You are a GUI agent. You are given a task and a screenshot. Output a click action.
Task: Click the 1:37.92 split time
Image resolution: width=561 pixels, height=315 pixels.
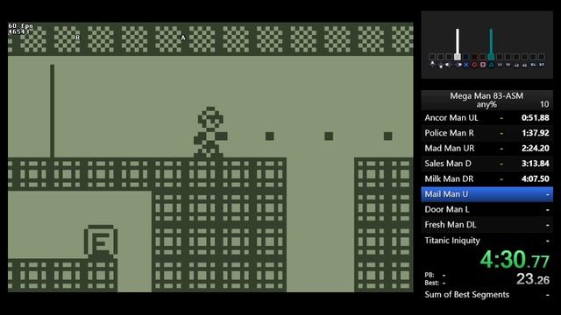pyautogui.click(x=536, y=133)
